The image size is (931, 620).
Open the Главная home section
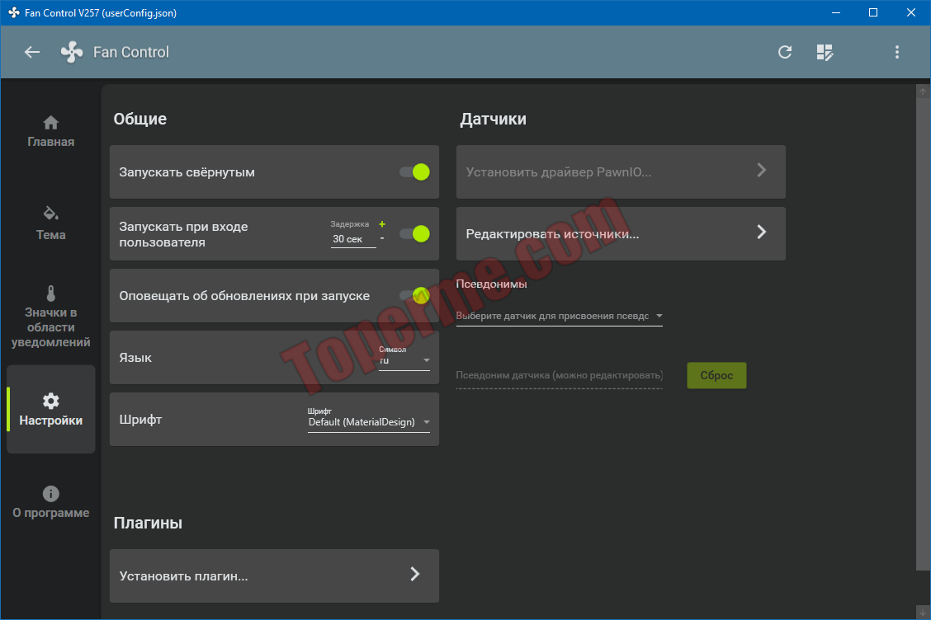50,131
